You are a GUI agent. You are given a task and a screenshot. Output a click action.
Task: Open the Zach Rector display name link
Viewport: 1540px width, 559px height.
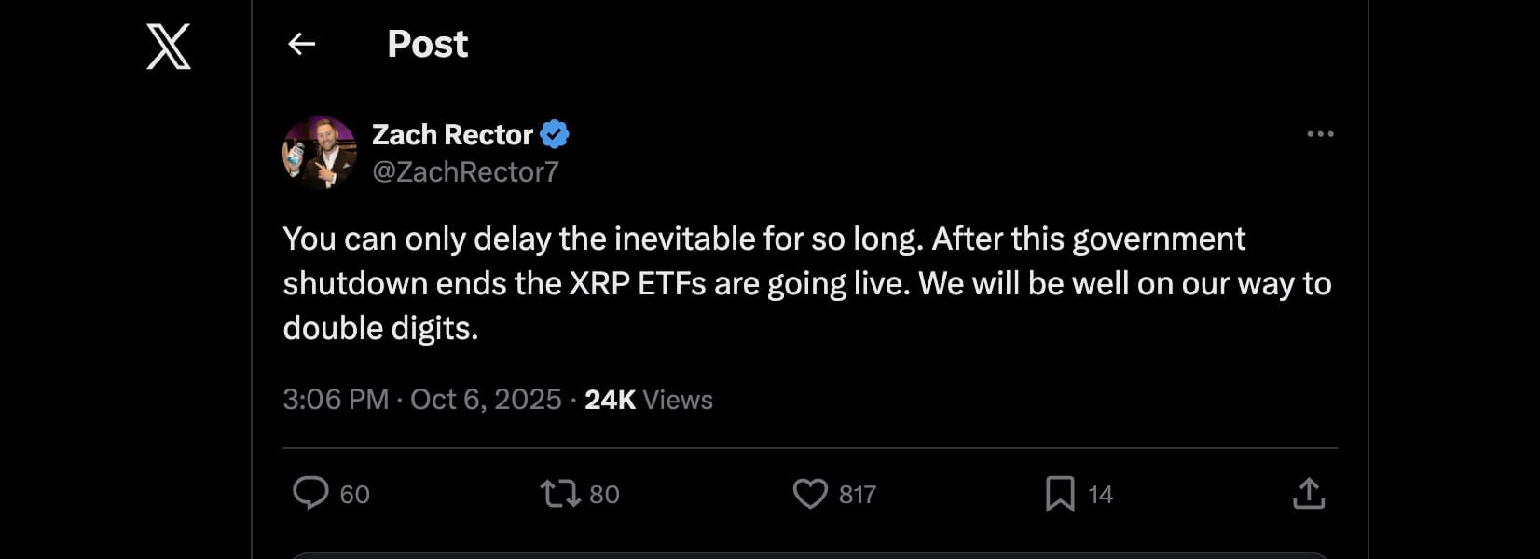(452, 135)
